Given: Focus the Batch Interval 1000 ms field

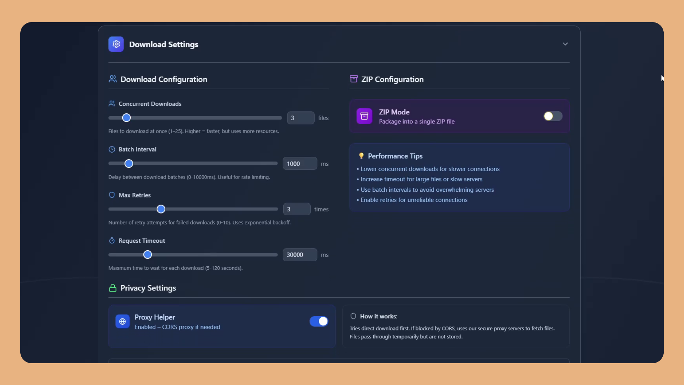Looking at the screenshot, I should click(x=300, y=164).
